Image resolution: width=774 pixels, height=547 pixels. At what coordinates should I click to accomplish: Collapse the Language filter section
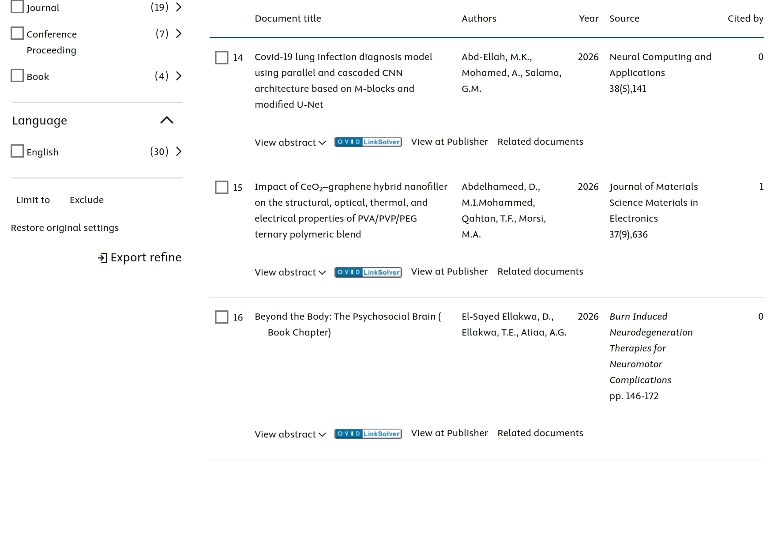click(167, 121)
